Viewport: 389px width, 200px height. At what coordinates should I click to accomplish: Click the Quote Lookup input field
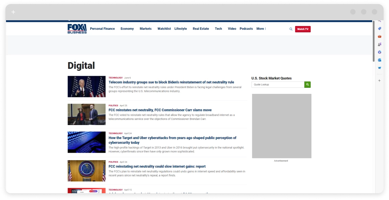point(278,84)
